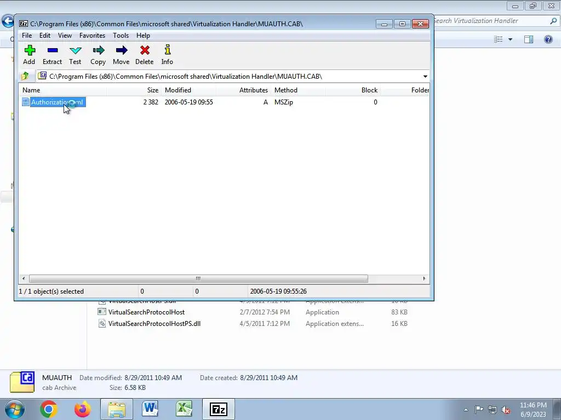Open the Windows Start menu
Image resolution: width=561 pixels, height=420 pixels.
(15, 409)
